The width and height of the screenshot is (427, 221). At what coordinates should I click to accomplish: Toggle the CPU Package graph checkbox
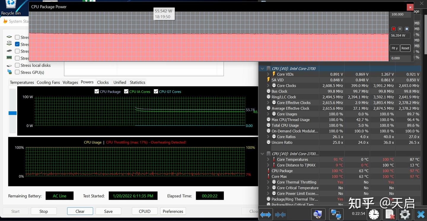97,91
